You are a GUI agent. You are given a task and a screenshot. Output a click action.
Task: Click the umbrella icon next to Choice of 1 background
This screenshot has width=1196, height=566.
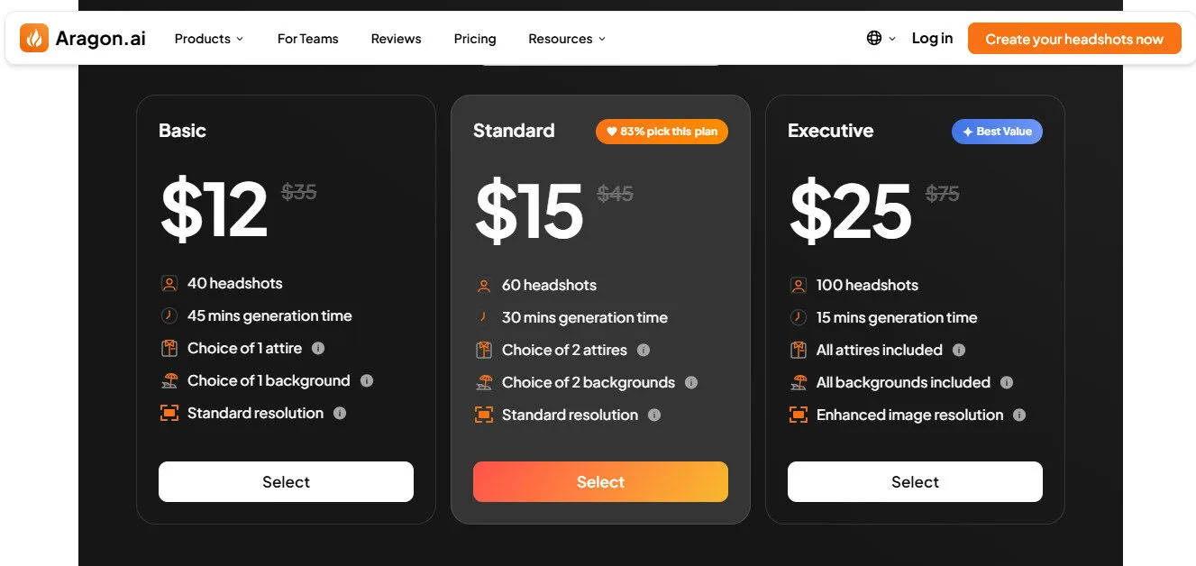169,380
